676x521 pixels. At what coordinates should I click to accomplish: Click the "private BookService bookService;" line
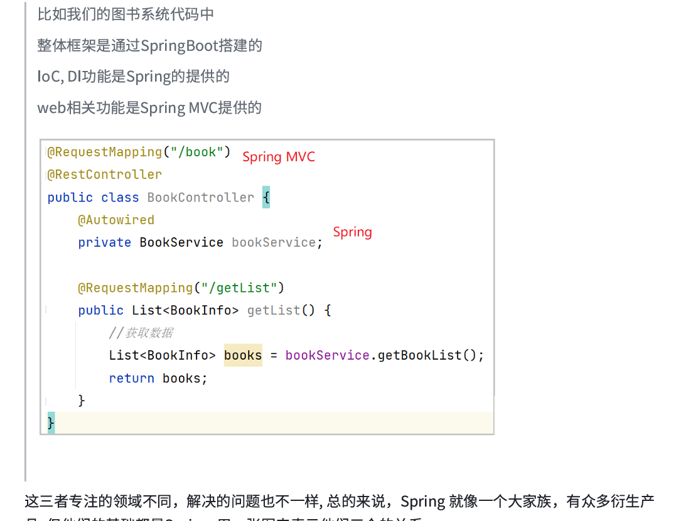pyautogui.click(x=200, y=242)
